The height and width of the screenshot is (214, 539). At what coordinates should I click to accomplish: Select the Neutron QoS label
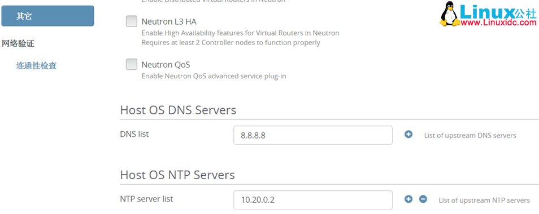pyautogui.click(x=166, y=65)
